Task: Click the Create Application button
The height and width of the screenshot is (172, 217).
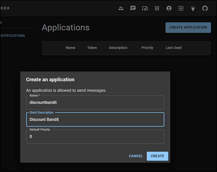Action: click(188, 28)
